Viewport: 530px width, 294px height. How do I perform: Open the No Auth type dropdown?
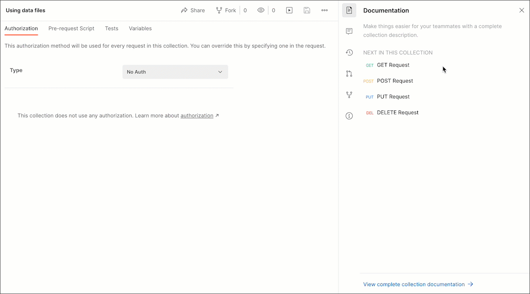pyautogui.click(x=175, y=72)
